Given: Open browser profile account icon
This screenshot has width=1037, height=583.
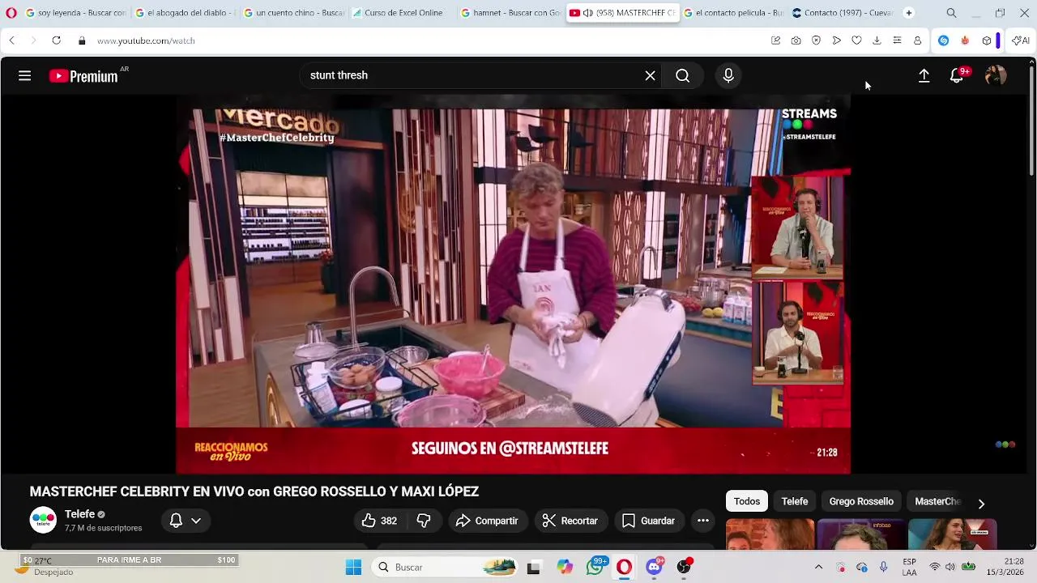Looking at the screenshot, I should (x=917, y=40).
